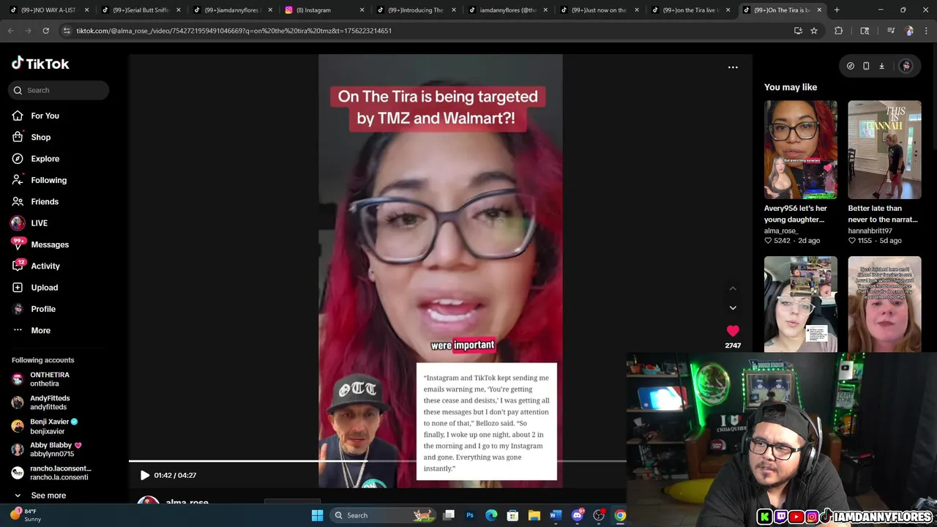Play the paused video
Image resolution: width=937 pixels, height=527 pixels.
coord(144,475)
